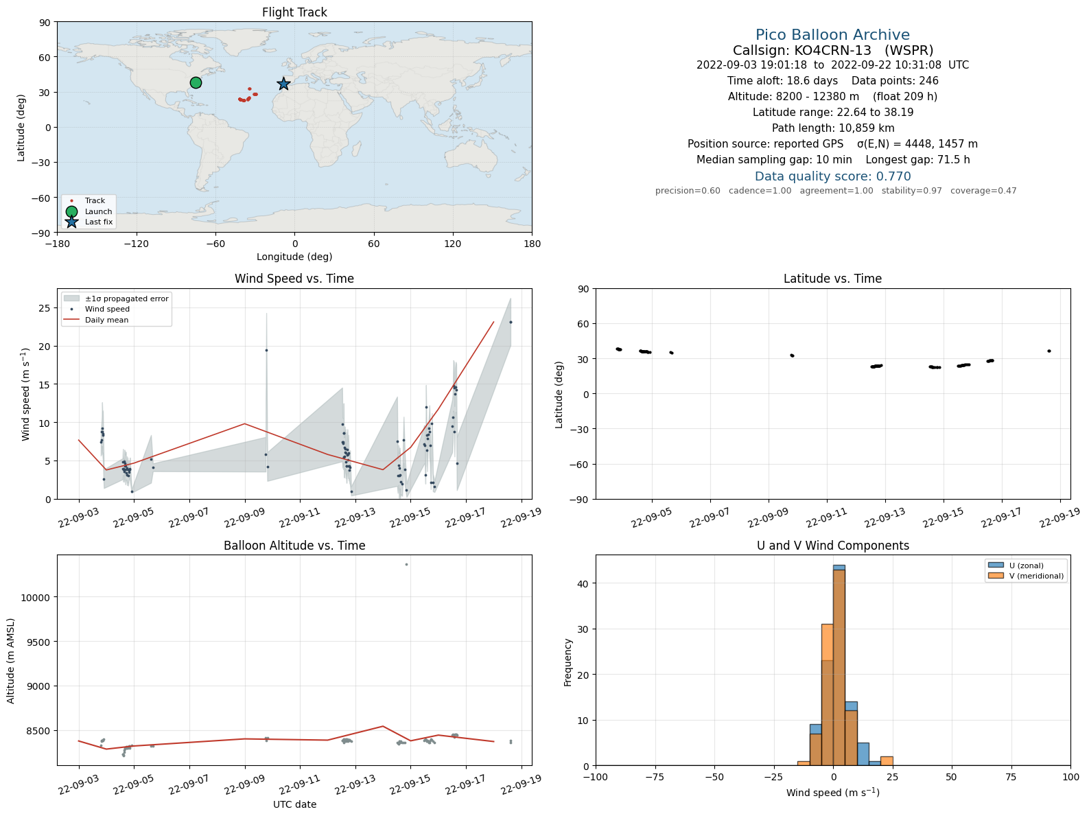The image size is (1089, 816).
Task: Click the 10000 tick on the altitude axis
Action: tap(36, 598)
